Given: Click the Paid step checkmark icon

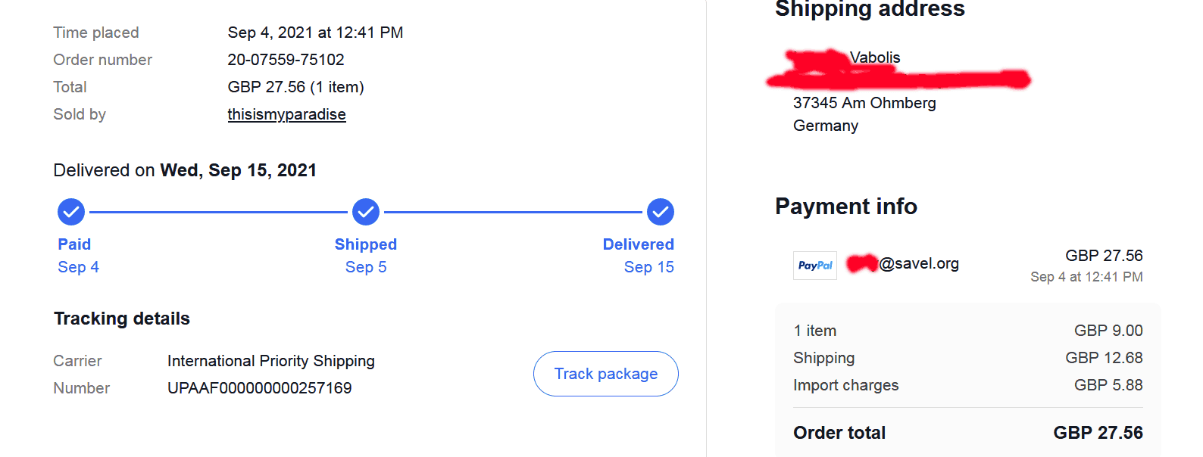Looking at the screenshot, I should coord(71,213).
